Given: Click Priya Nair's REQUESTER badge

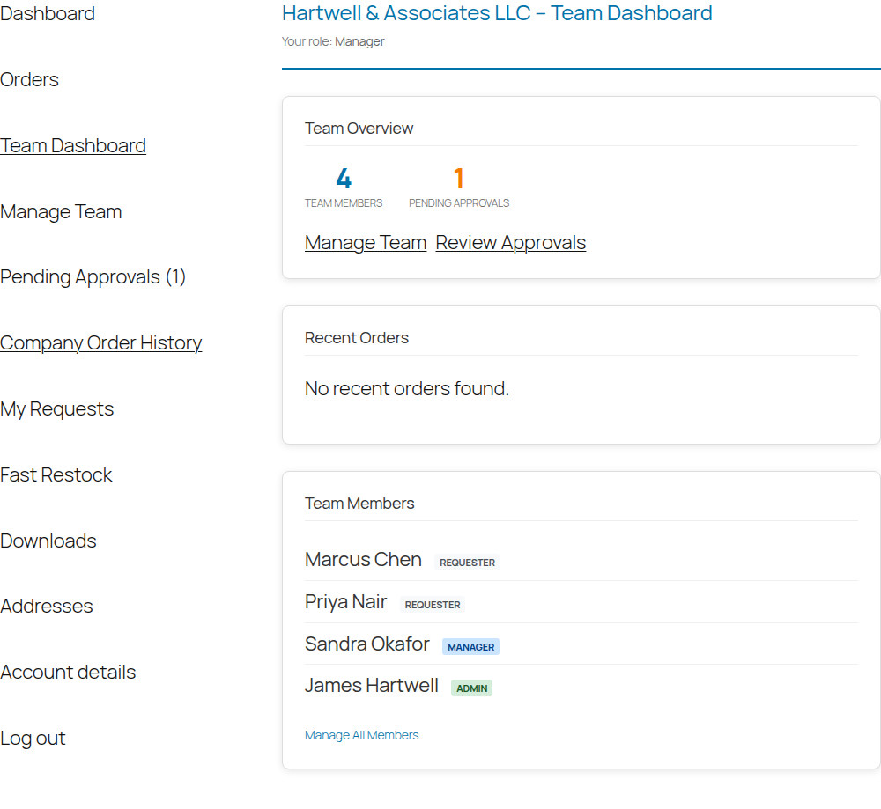Looking at the screenshot, I should pos(433,605).
